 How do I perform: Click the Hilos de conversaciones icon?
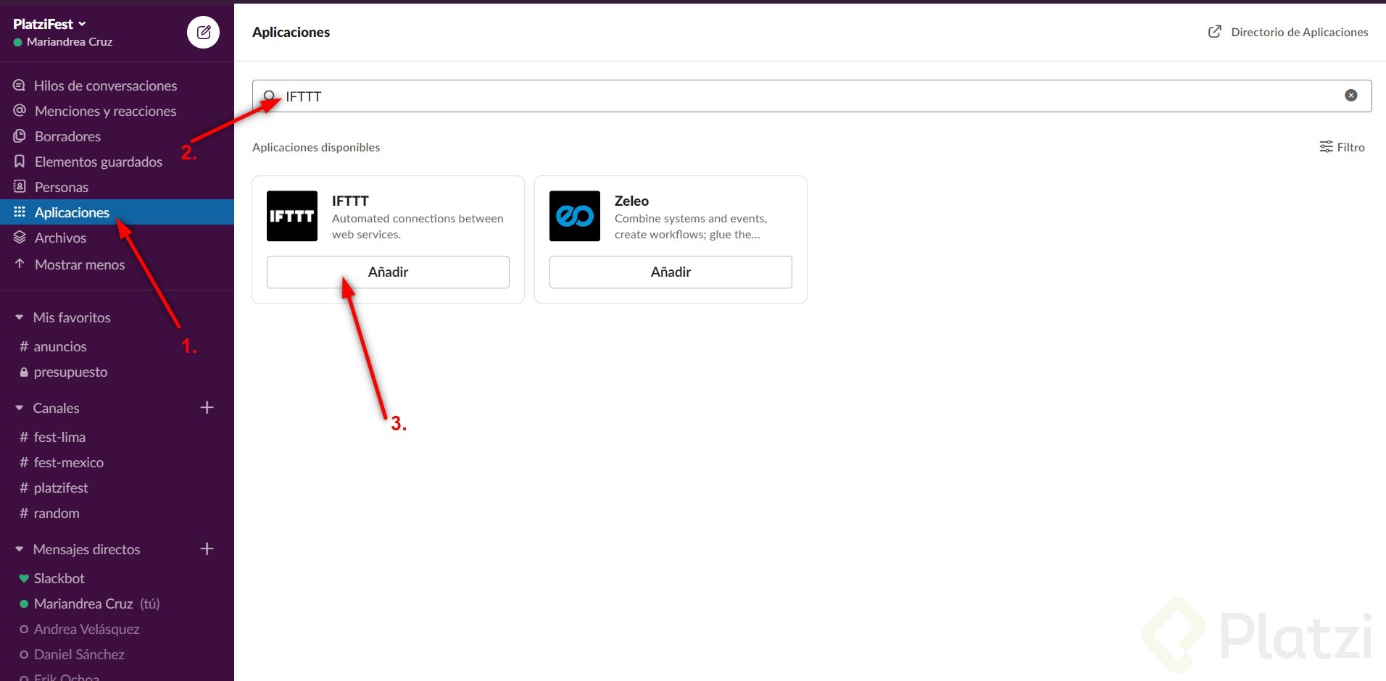(20, 85)
